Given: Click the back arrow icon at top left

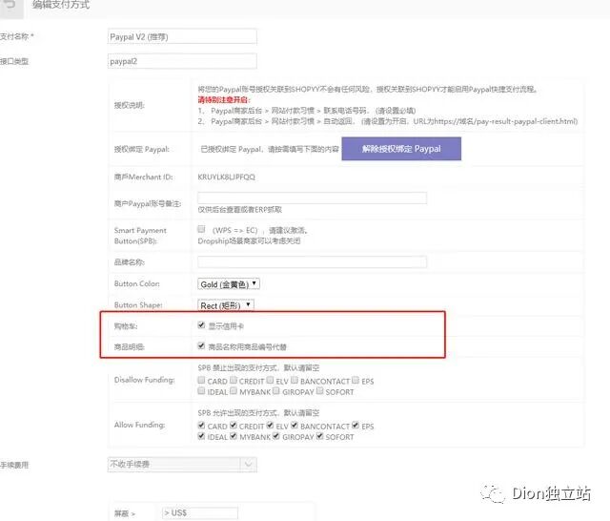Looking at the screenshot, I should 10,6.
